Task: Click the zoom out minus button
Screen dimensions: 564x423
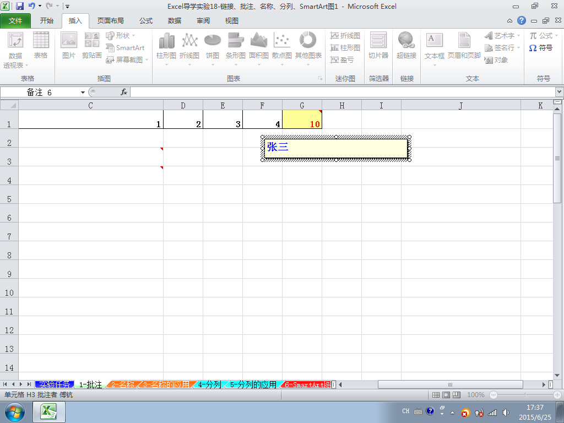Action: tap(493, 395)
